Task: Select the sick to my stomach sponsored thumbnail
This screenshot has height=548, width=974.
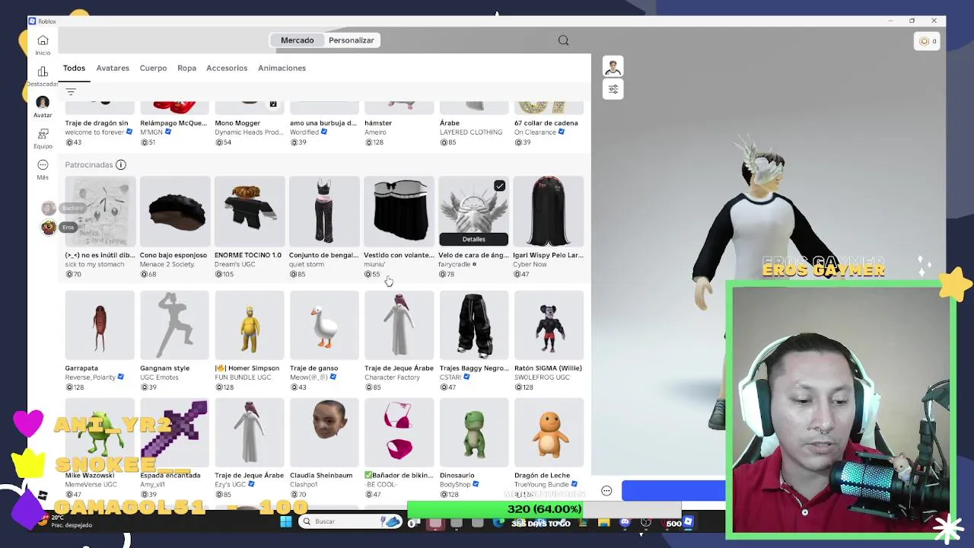Action: (x=100, y=212)
